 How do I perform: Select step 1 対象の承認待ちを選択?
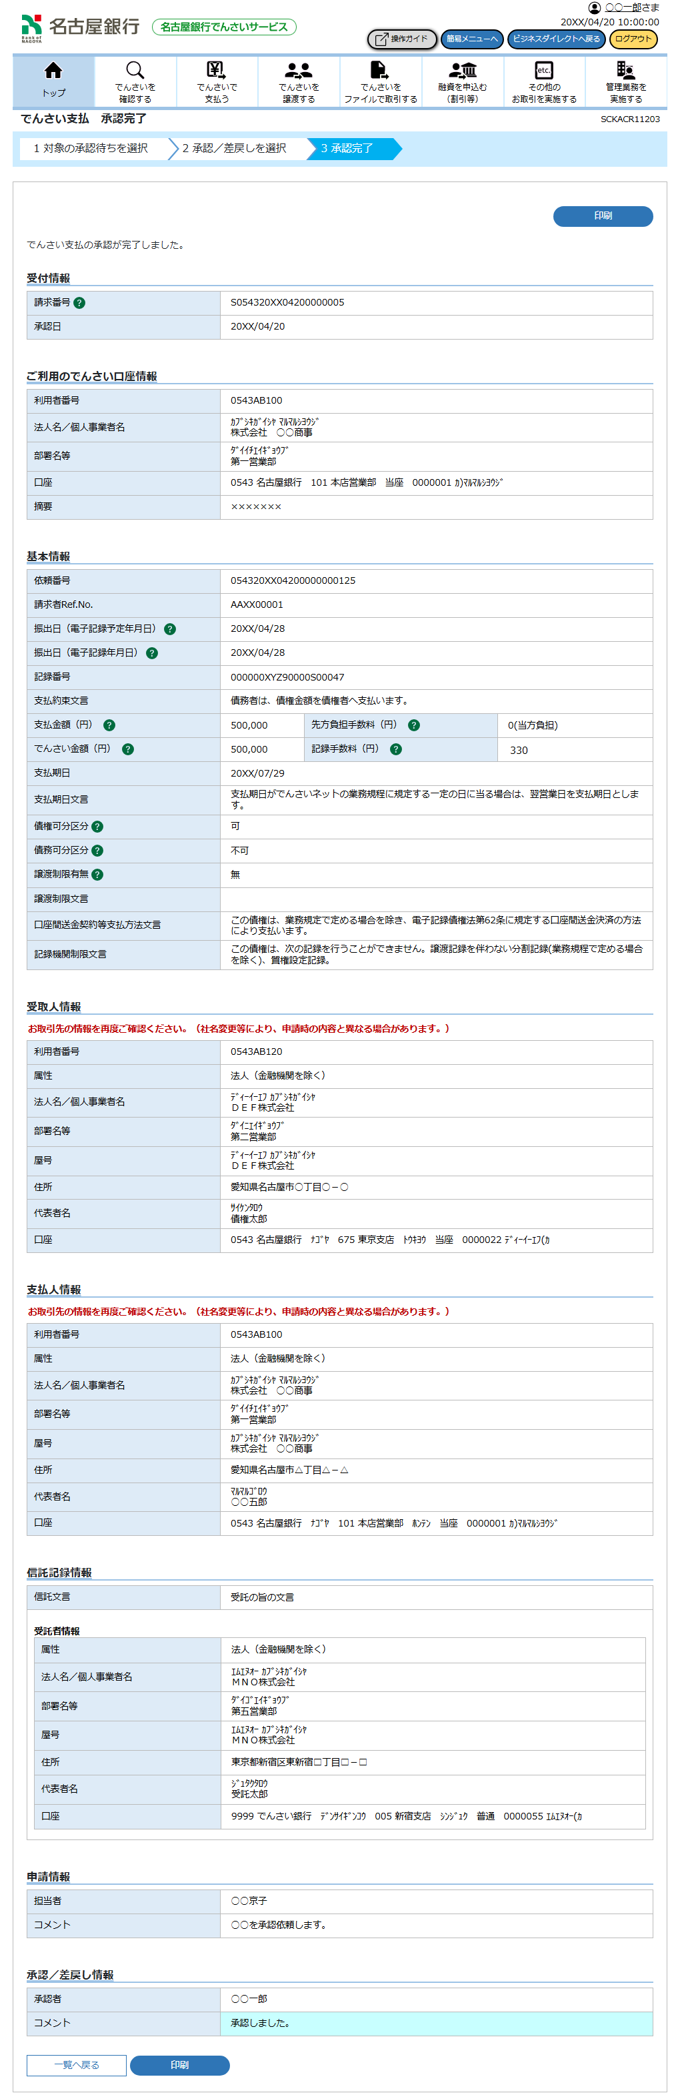(x=91, y=148)
